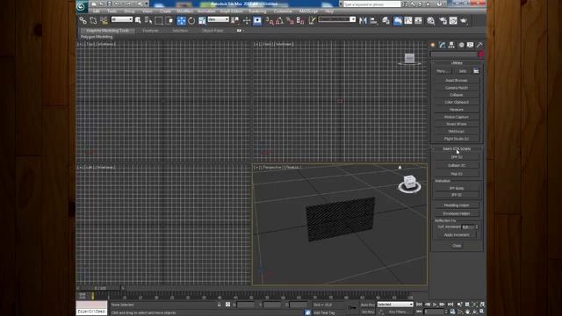The width and height of the screenshot is (562, 316).
Task: Open the reference coordinate system dropdown
Action: click(x=219, y=19)
